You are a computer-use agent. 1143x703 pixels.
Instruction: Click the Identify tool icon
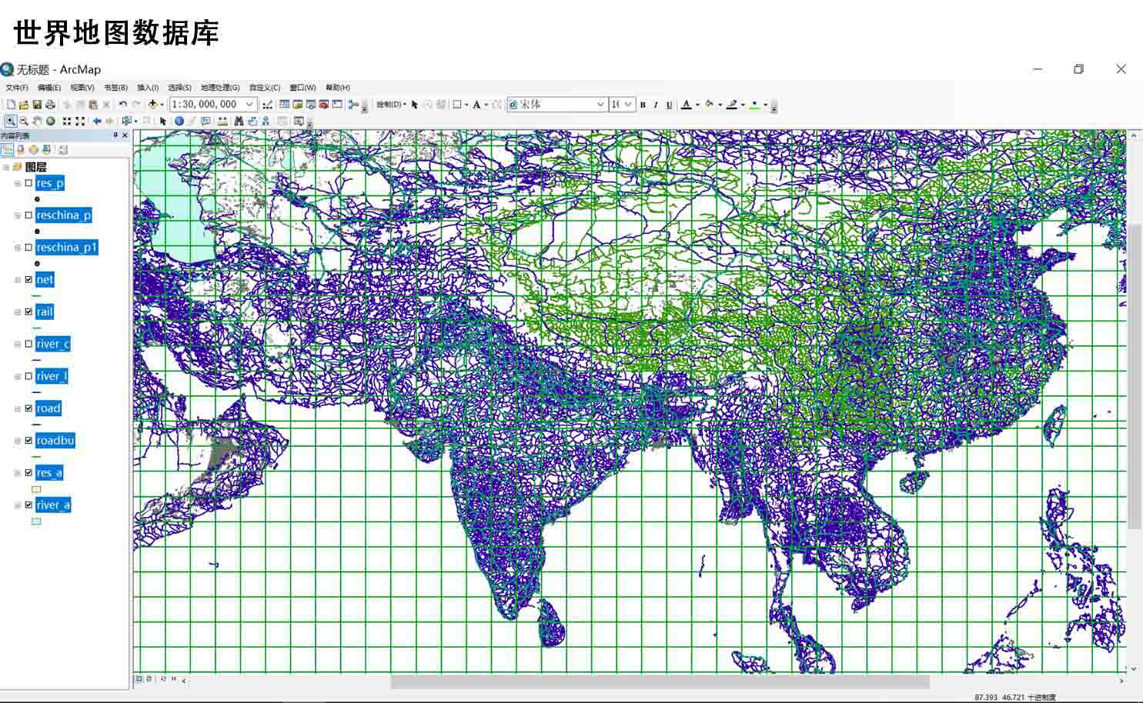click(x=179, y=121)
